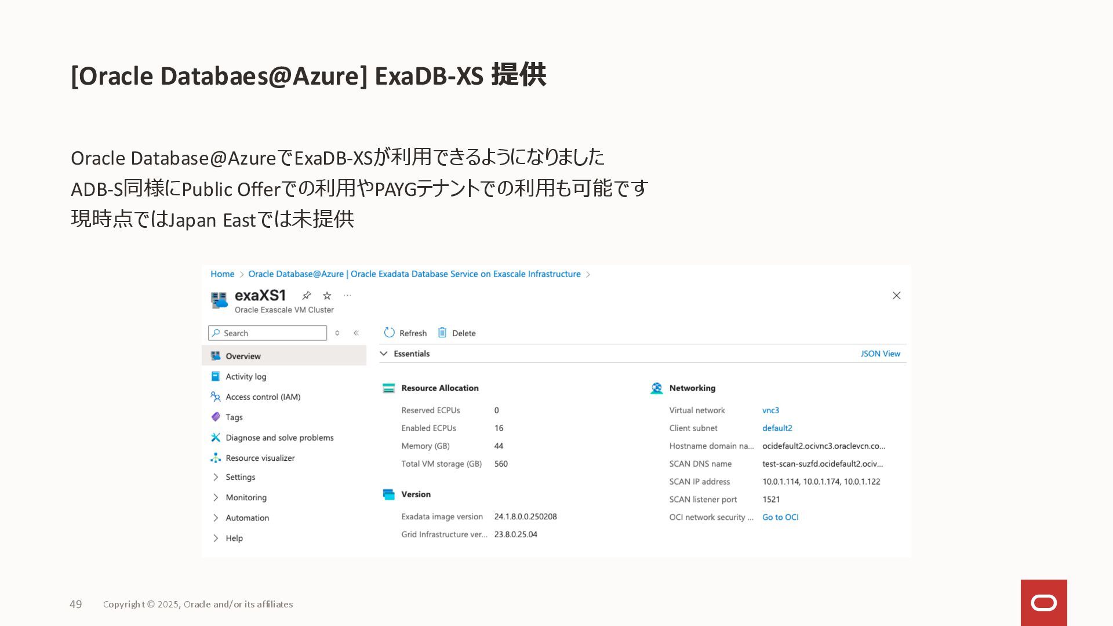Expand the Settings section
The width and height of the screenshot is (1113, 626).
[x=240, y=477]
